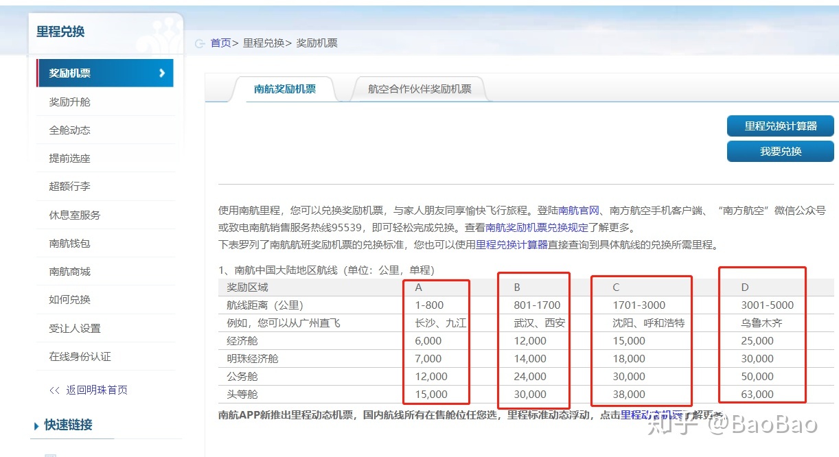Click 航线距离（公里） row label
Screen dimensions: 839x457
264,305
